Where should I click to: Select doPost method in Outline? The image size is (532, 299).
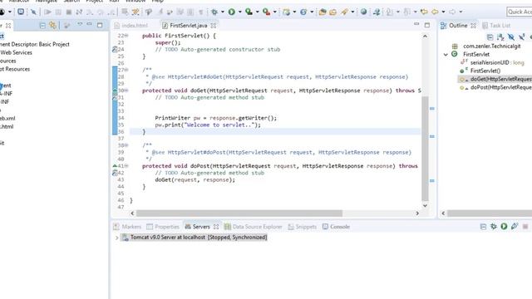[496, 87]
